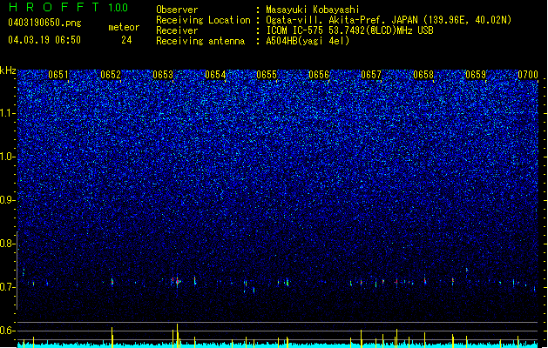Viewport: 548px width, 348px height.
Task: Click the tallest yellow intensity spike near 0653
Action: click(x=177, y=335)
